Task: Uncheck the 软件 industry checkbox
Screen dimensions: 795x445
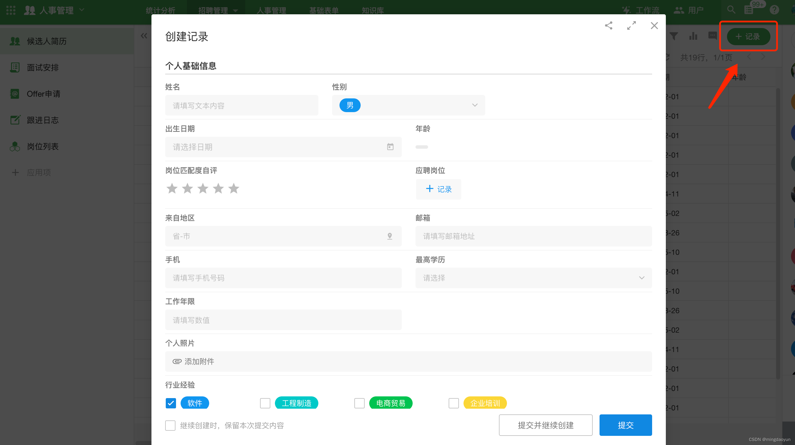Action: point(171,403)
